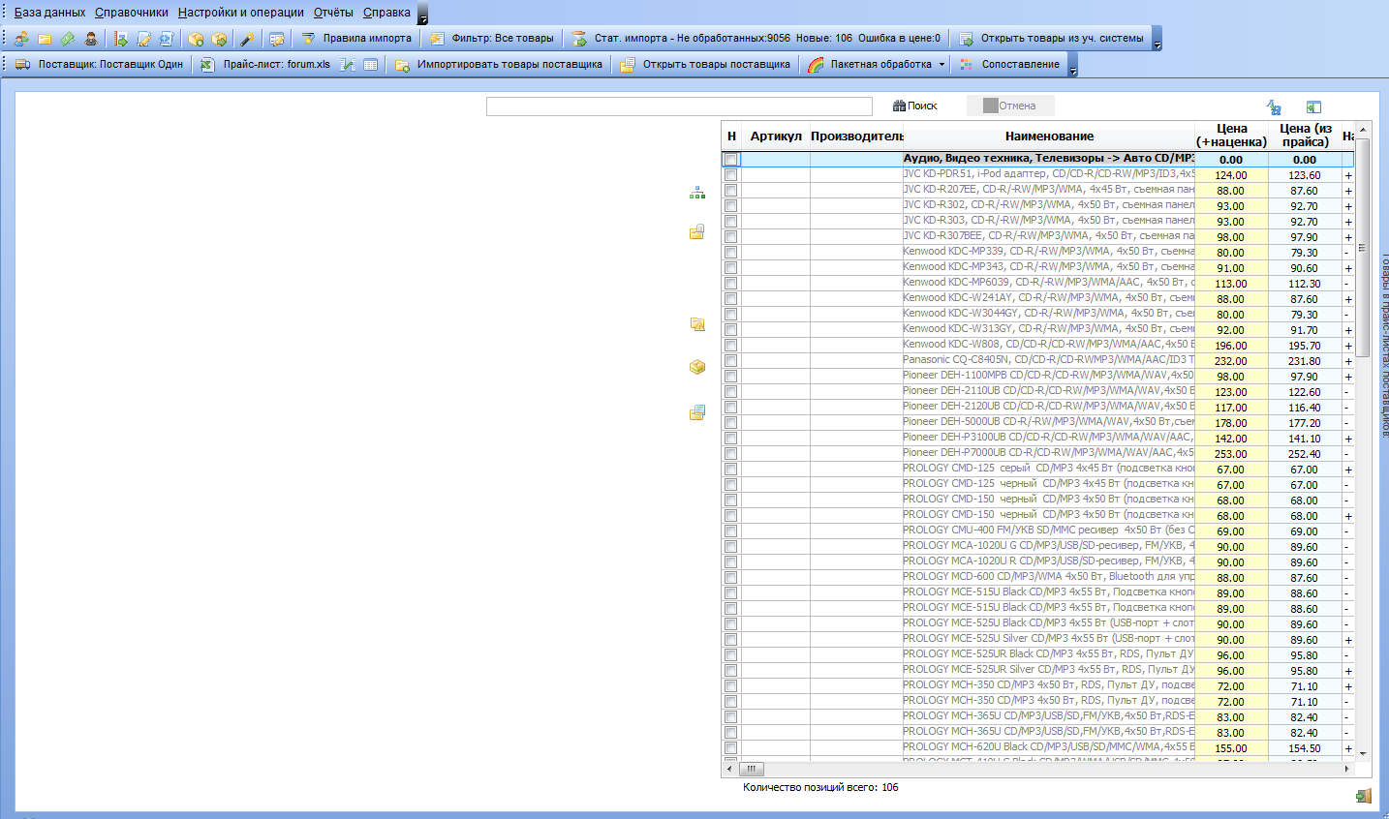Screen dimensions: 1389x819
Task: Click Открыть товары из уч. системы
Action: (1052, 39)
